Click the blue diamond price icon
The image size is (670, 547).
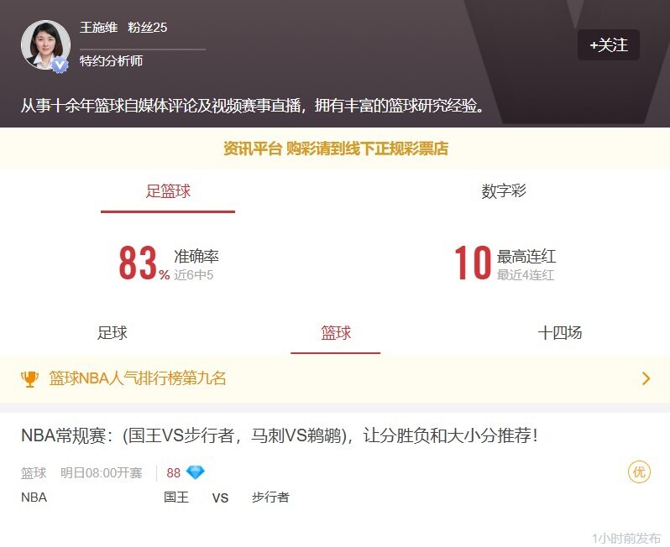click(x=196, y=472)
